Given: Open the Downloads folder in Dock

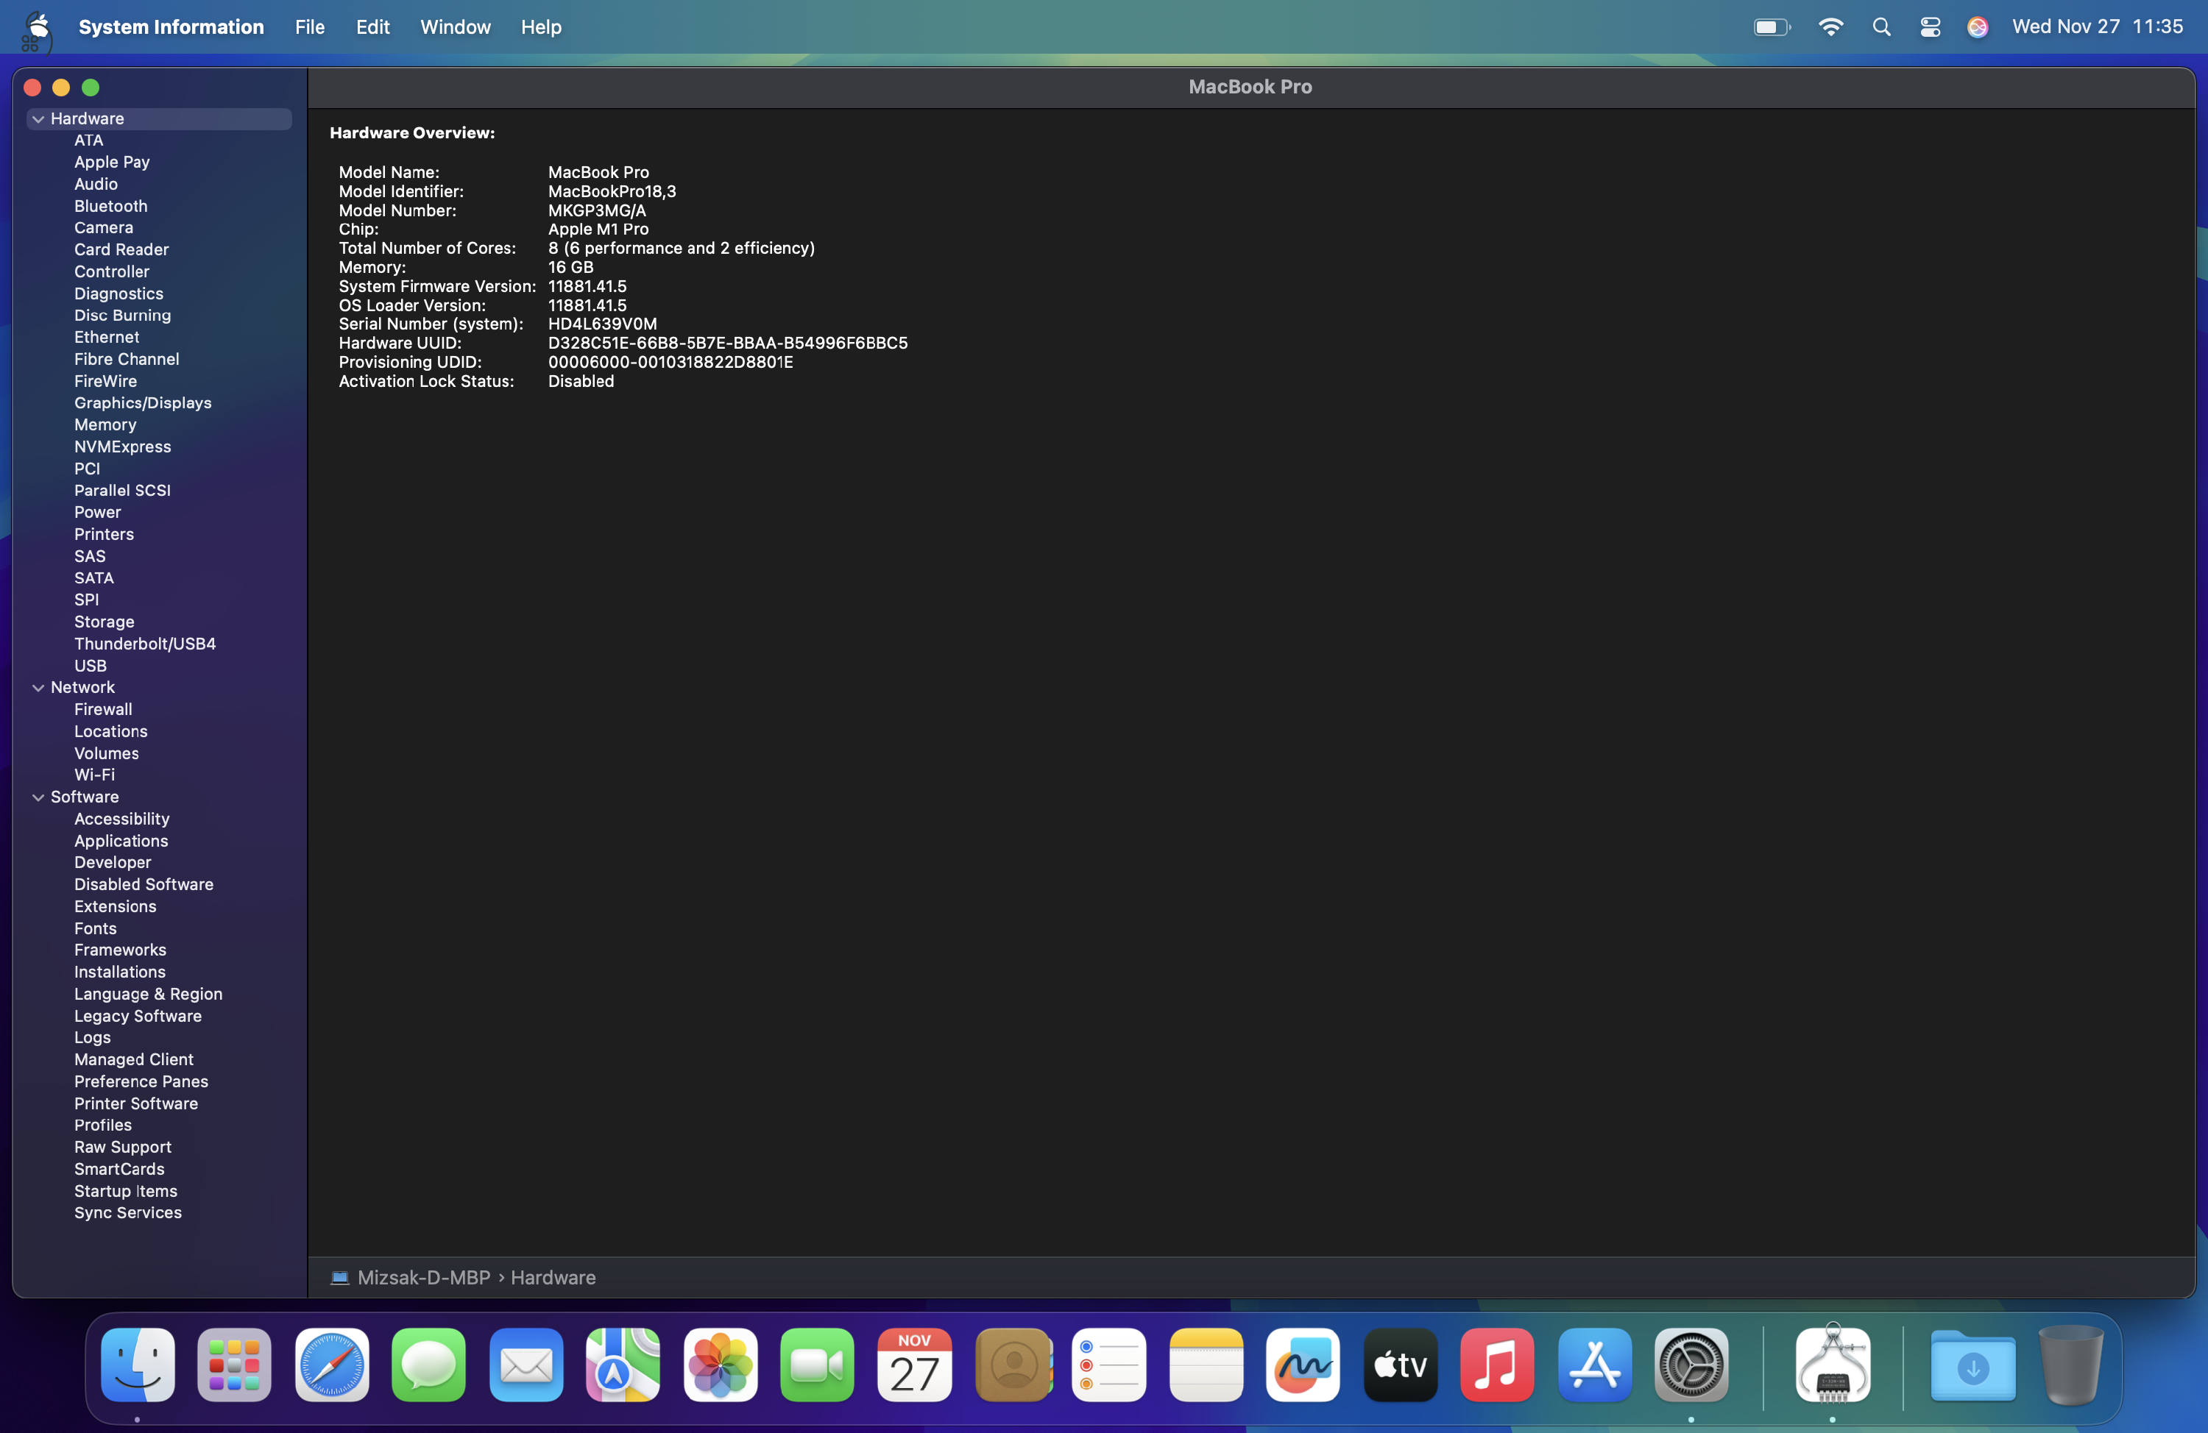Looking at the screenshot, I should (1972, 1365).
